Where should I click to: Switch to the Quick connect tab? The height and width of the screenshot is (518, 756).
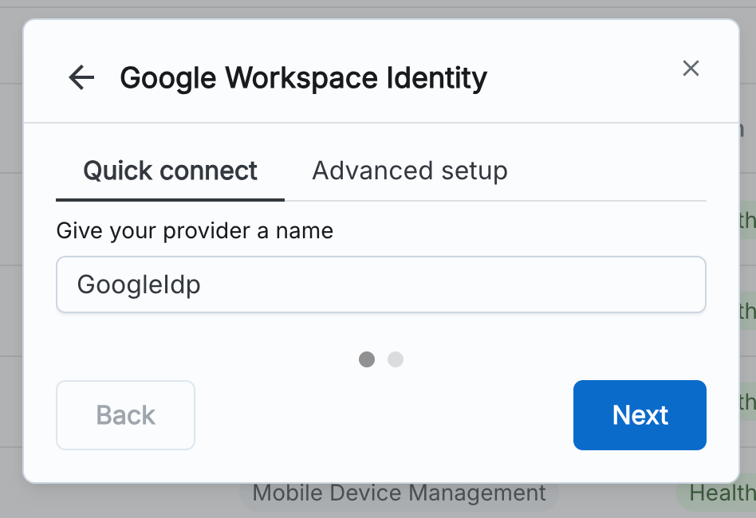[x=170, y=171]
